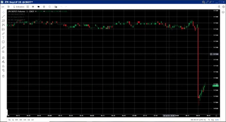Click the green current price label

coord(216,86)
